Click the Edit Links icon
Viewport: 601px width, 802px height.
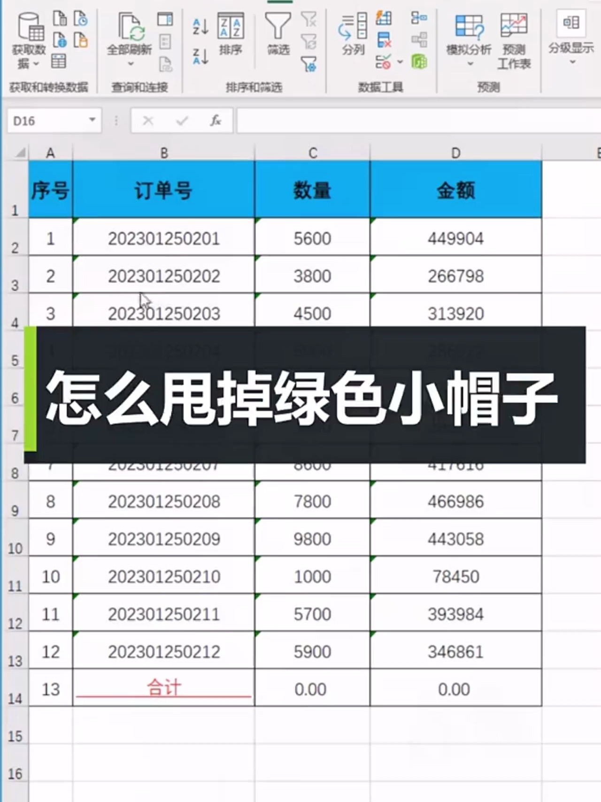(165, 63)
